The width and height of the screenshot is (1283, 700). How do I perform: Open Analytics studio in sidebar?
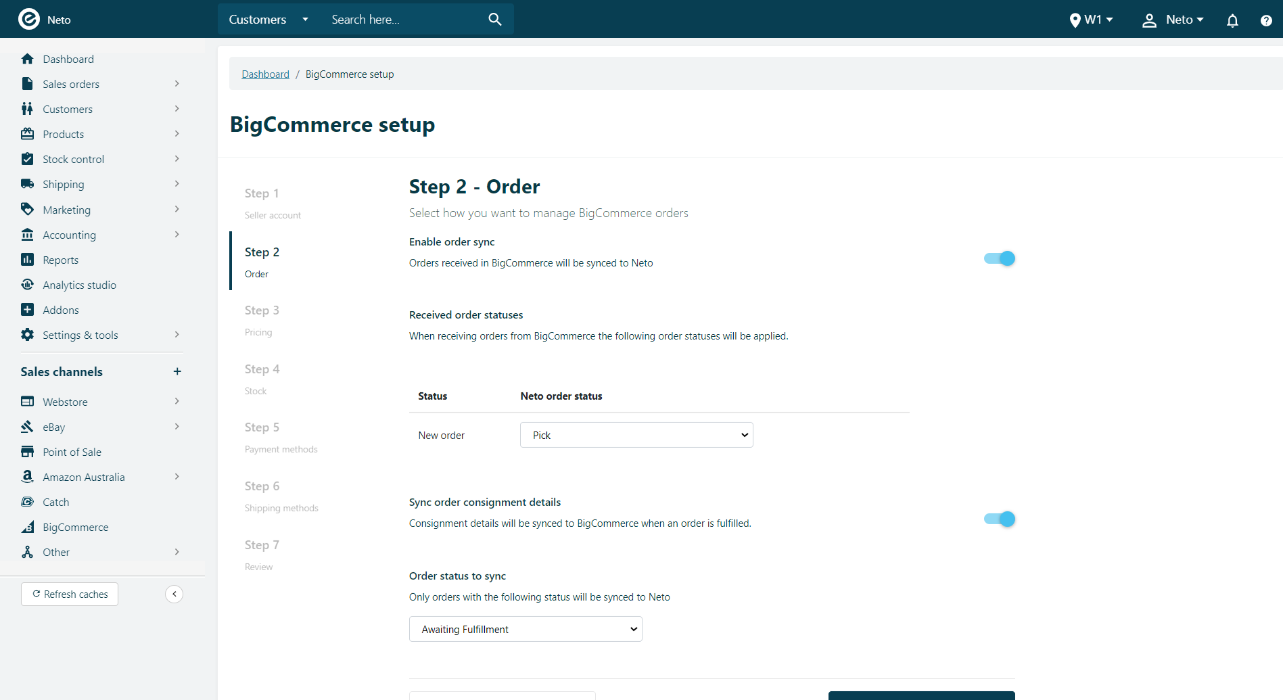click(x=79, y=285)
